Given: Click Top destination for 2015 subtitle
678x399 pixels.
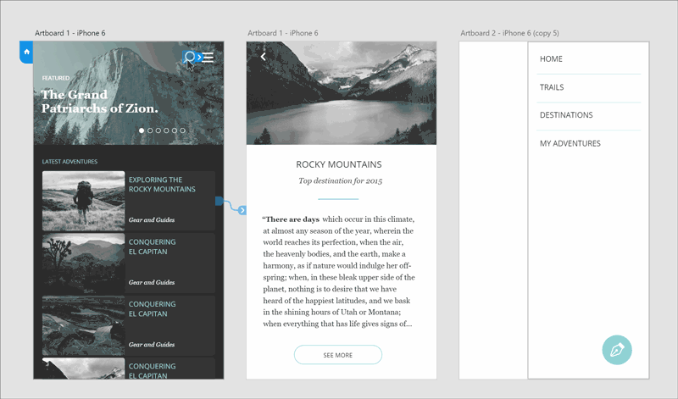Looking at the screenshot, I should click(x=341, y=180).
